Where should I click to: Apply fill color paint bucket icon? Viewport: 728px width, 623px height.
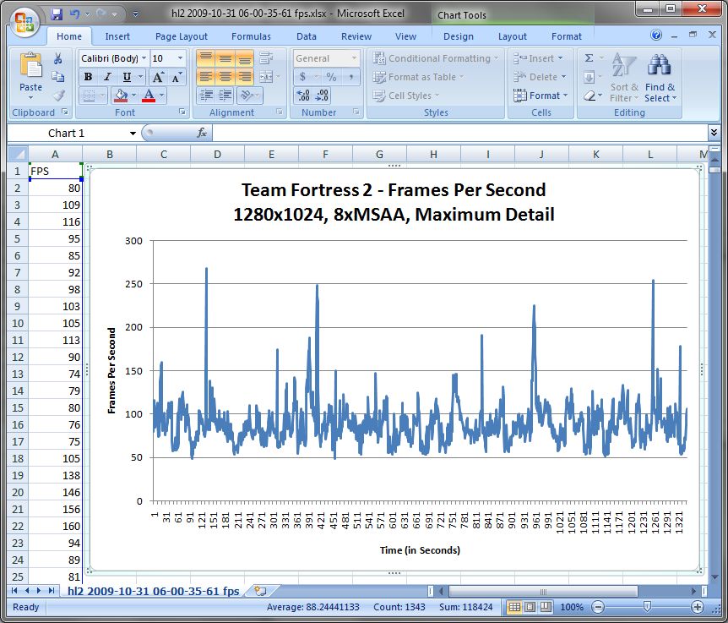[121, 96]
